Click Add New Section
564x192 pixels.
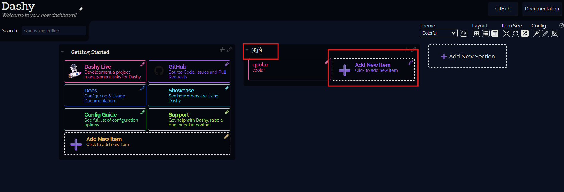point(468,56)
